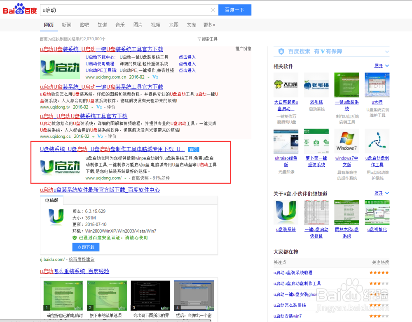
Task: Switch to the 知道 tab
Action: coord(102,25)
